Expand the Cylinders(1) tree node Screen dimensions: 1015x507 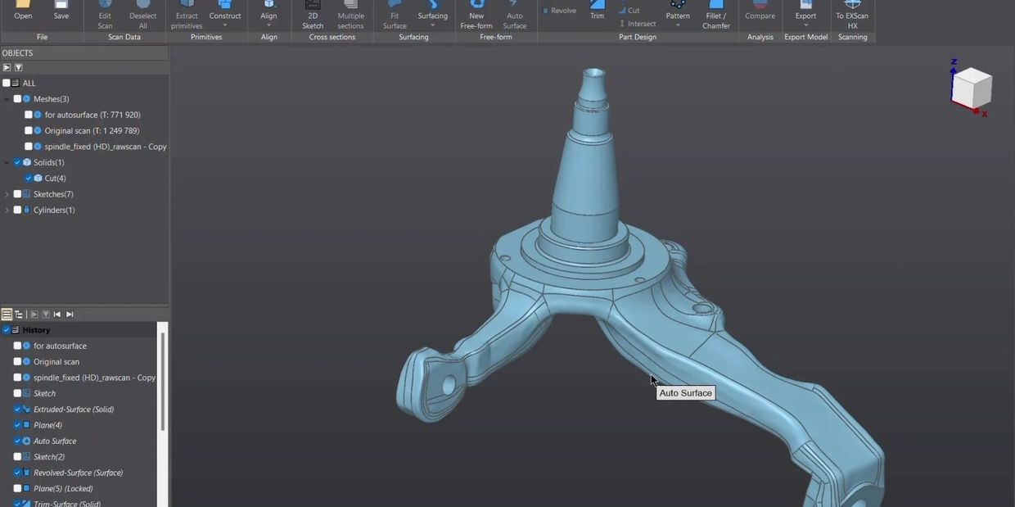tap(7, 210)
